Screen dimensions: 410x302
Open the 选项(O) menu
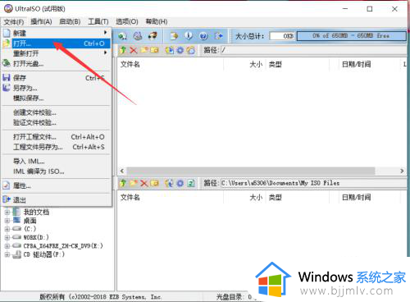point(127,21)
